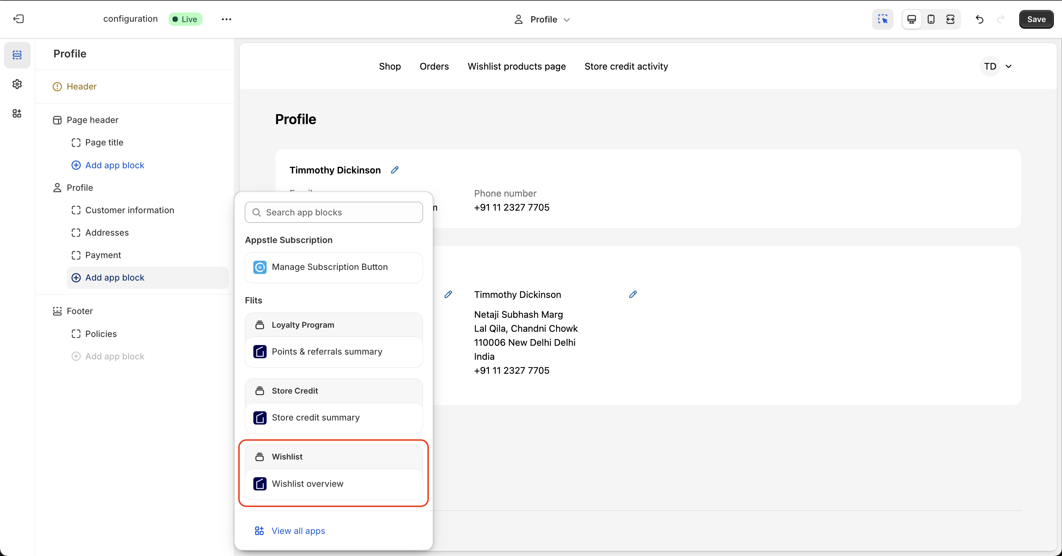Switch to fullscreen width preview
1062x556 pixels.
tap(950, 19)
